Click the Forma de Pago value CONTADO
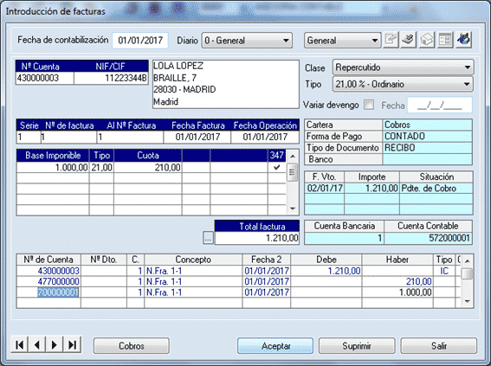 428,137
